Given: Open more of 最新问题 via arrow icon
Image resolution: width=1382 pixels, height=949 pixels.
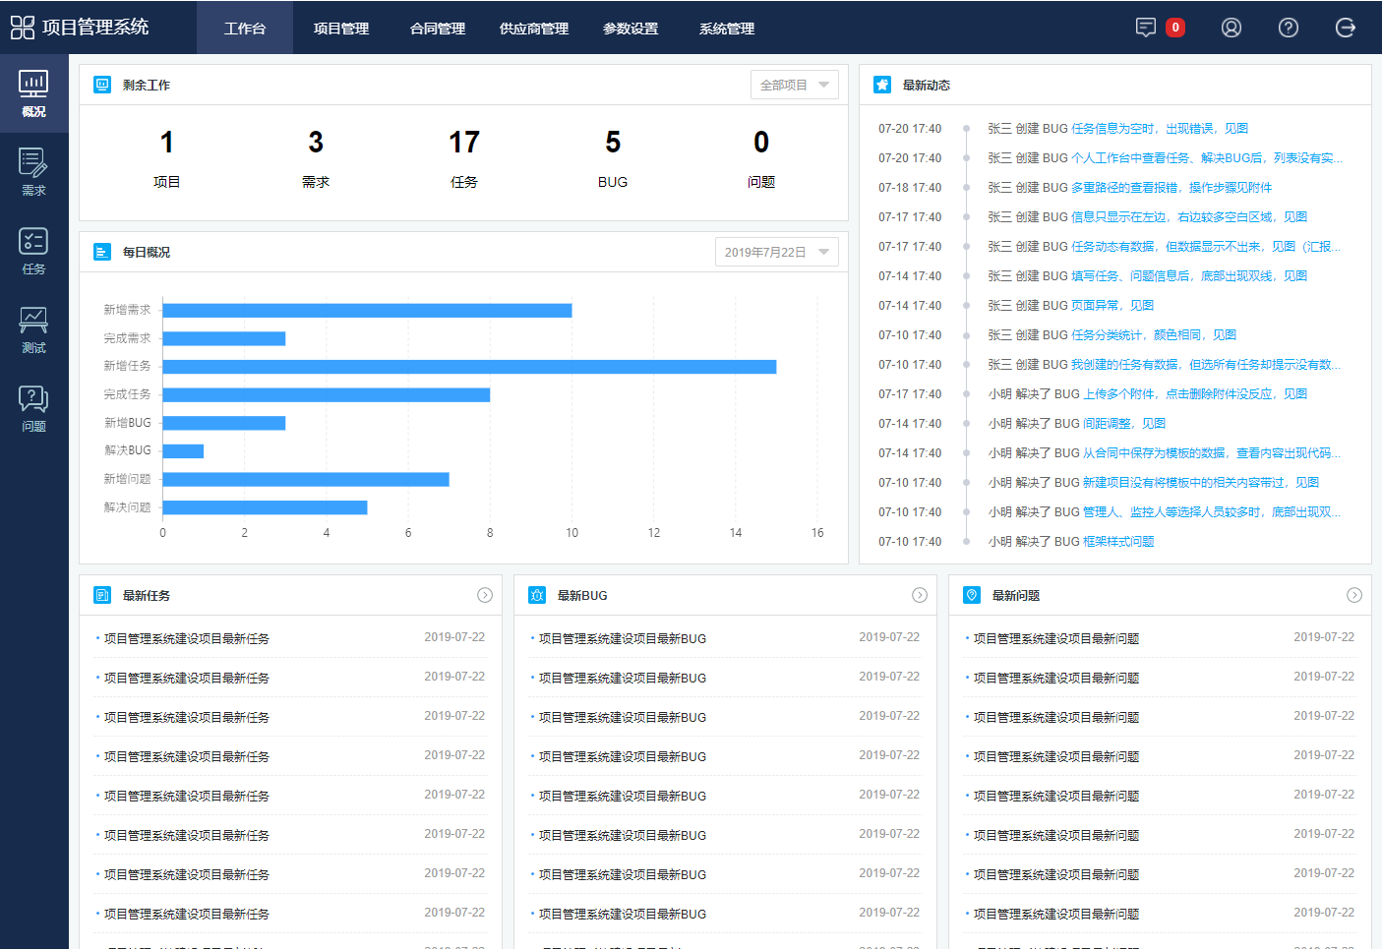Looking at the screenshot, I should point(1354,595).
